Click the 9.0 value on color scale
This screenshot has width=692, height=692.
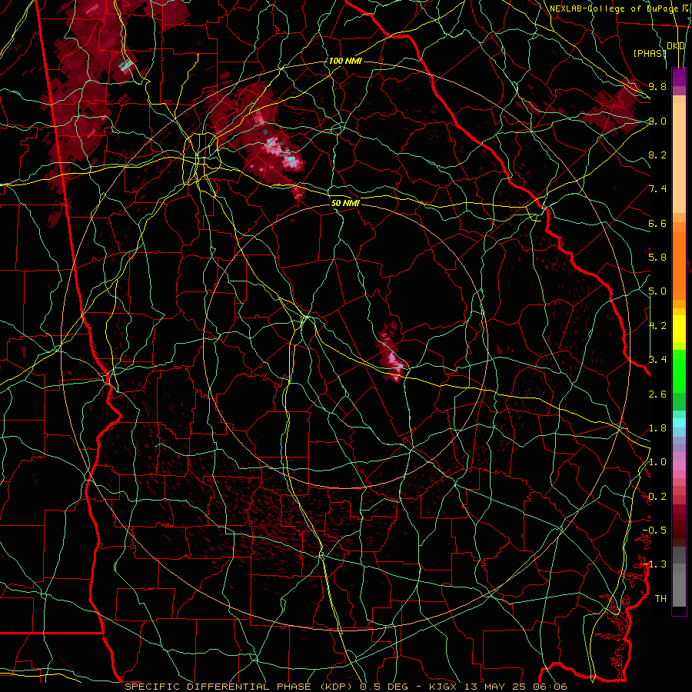657,121
